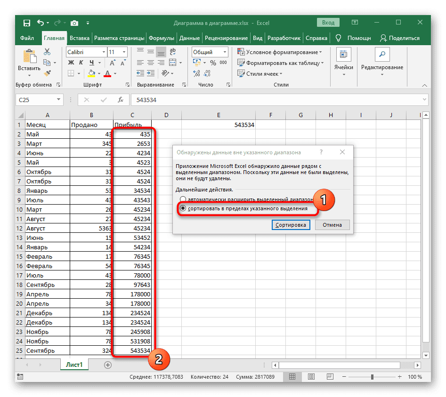Open the Format Painter brush icon

47,73
